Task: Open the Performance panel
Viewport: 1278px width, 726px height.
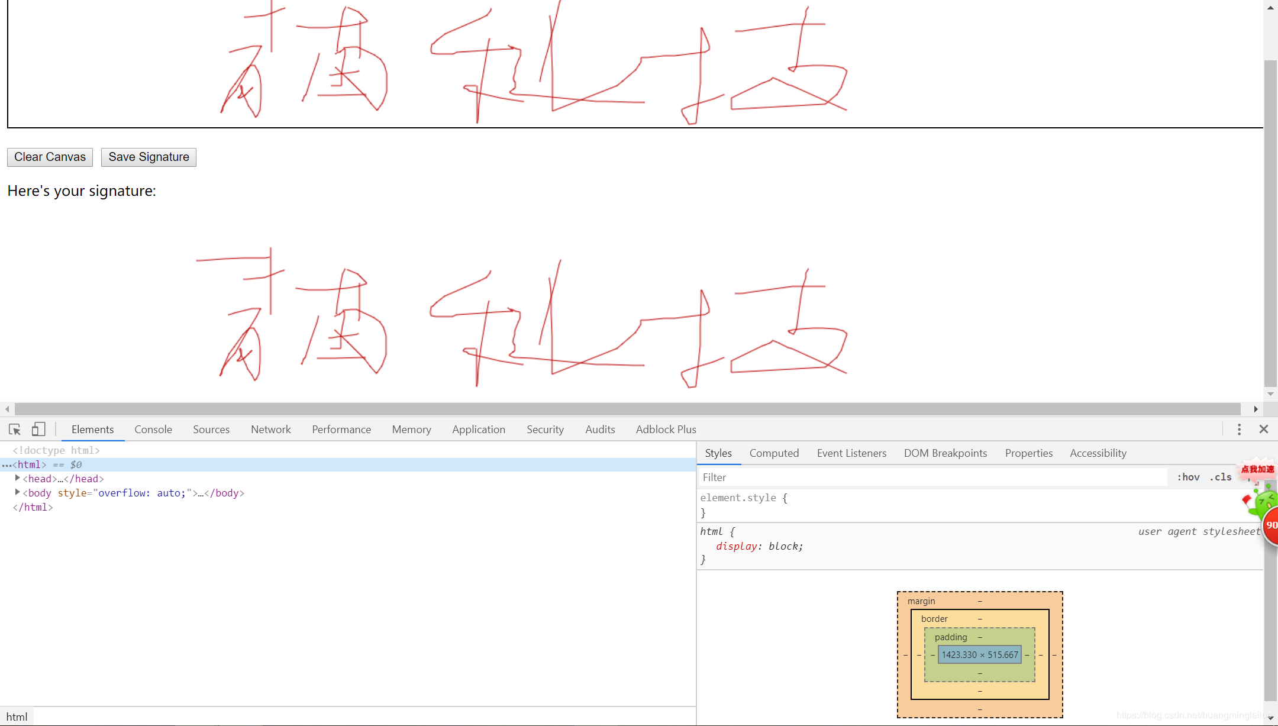Action: [x=341, y=430]
